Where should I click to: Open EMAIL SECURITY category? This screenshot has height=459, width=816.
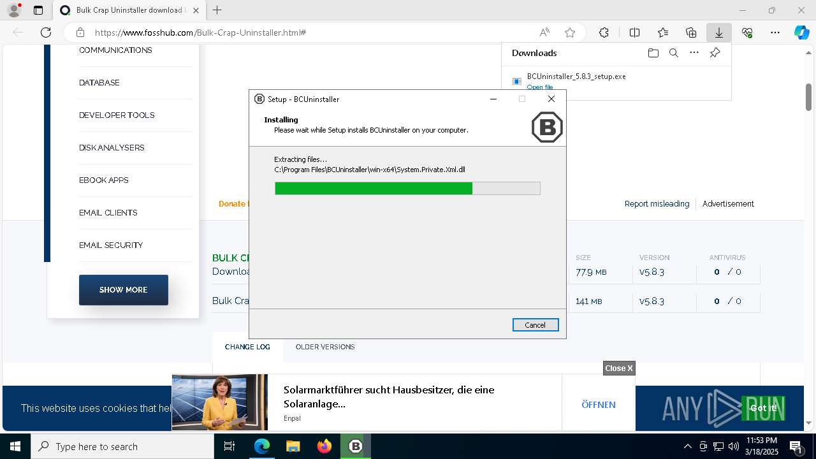[x=111, y=245]
